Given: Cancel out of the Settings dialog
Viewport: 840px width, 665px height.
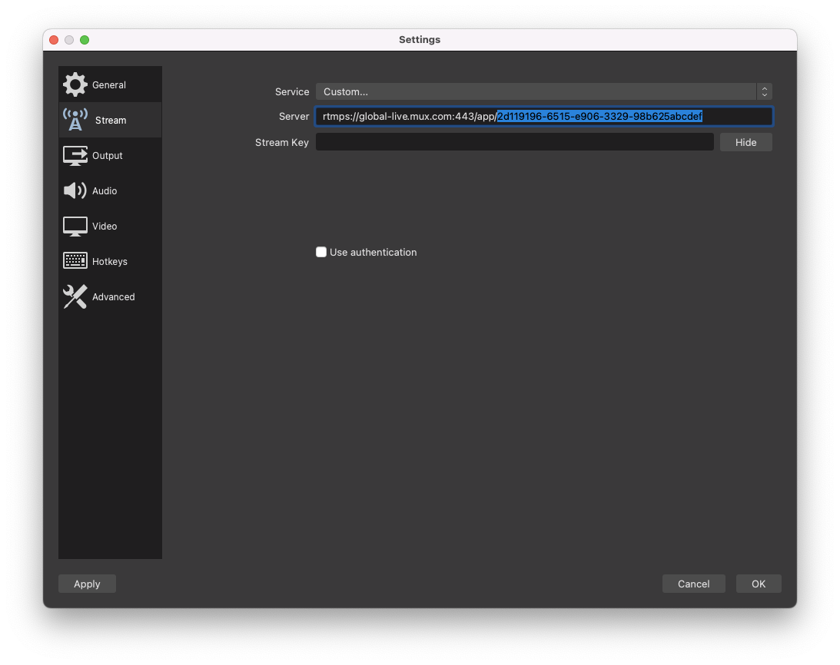Looking at the screenshot, I should pos(693,584).
